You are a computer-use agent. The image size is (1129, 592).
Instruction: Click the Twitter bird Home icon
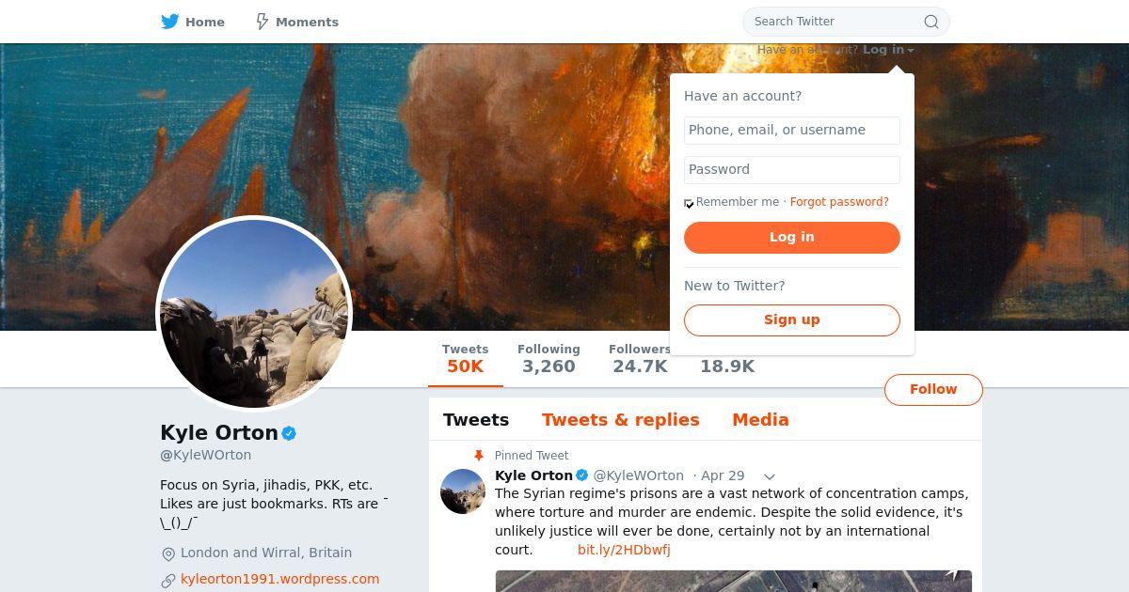[x=169, y=22]
